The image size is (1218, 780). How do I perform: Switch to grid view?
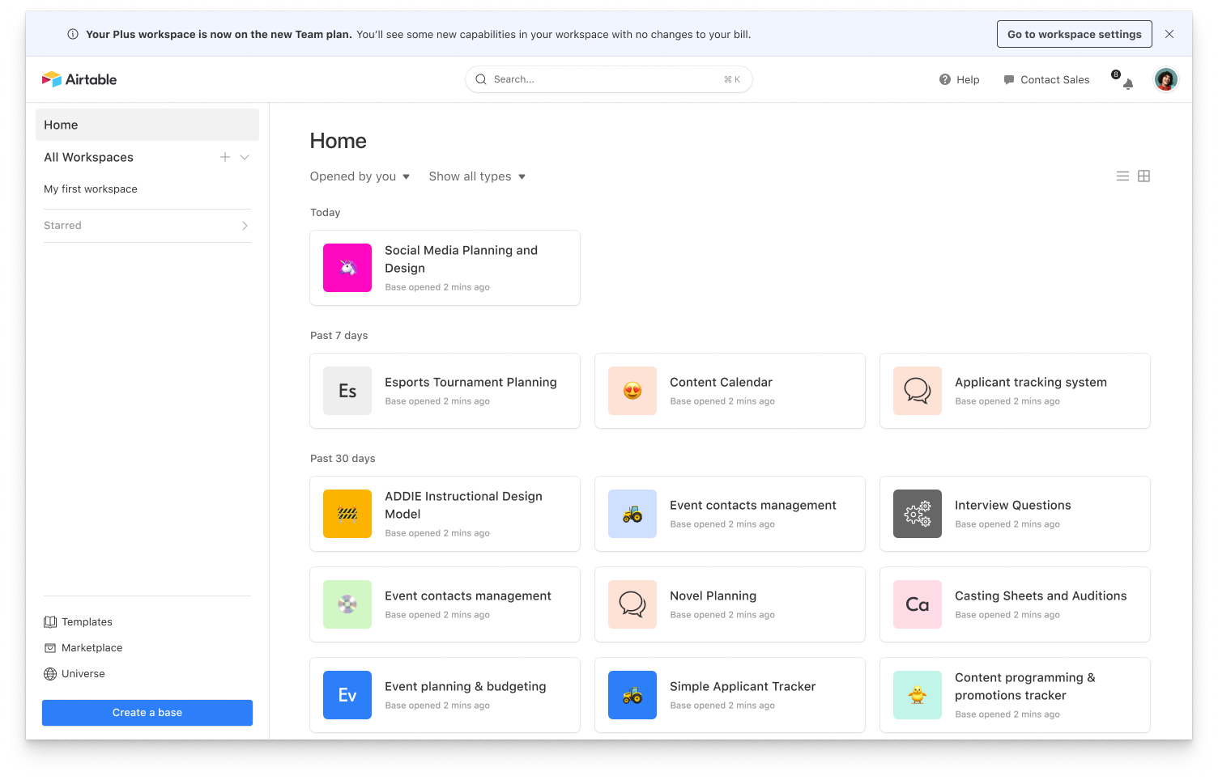1143,176
